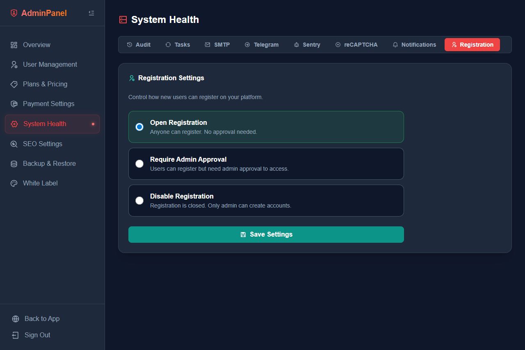The image size is (525, 350).
Task: Collapse the sidebar using the toggle icon
Action: (91, 13)
